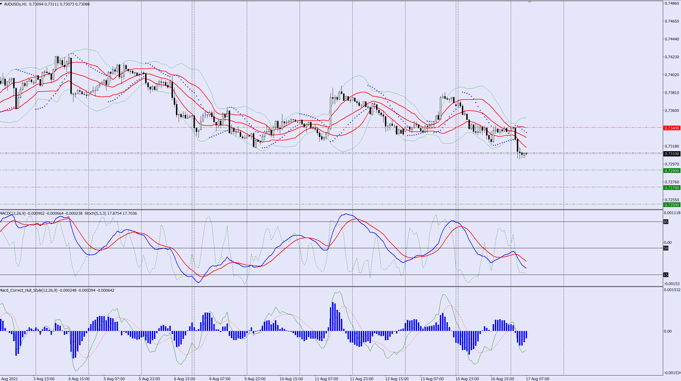Click the 16 Aug 15:00 time label
Viewport: 681px width, 381px height.
502,379
